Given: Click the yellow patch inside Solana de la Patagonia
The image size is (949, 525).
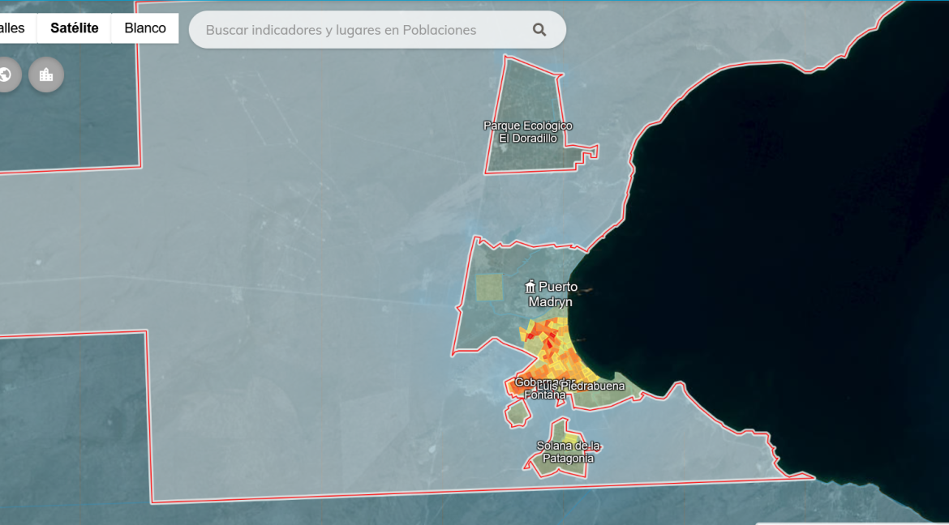Looking at the screenshot, I should pos(570,437).
